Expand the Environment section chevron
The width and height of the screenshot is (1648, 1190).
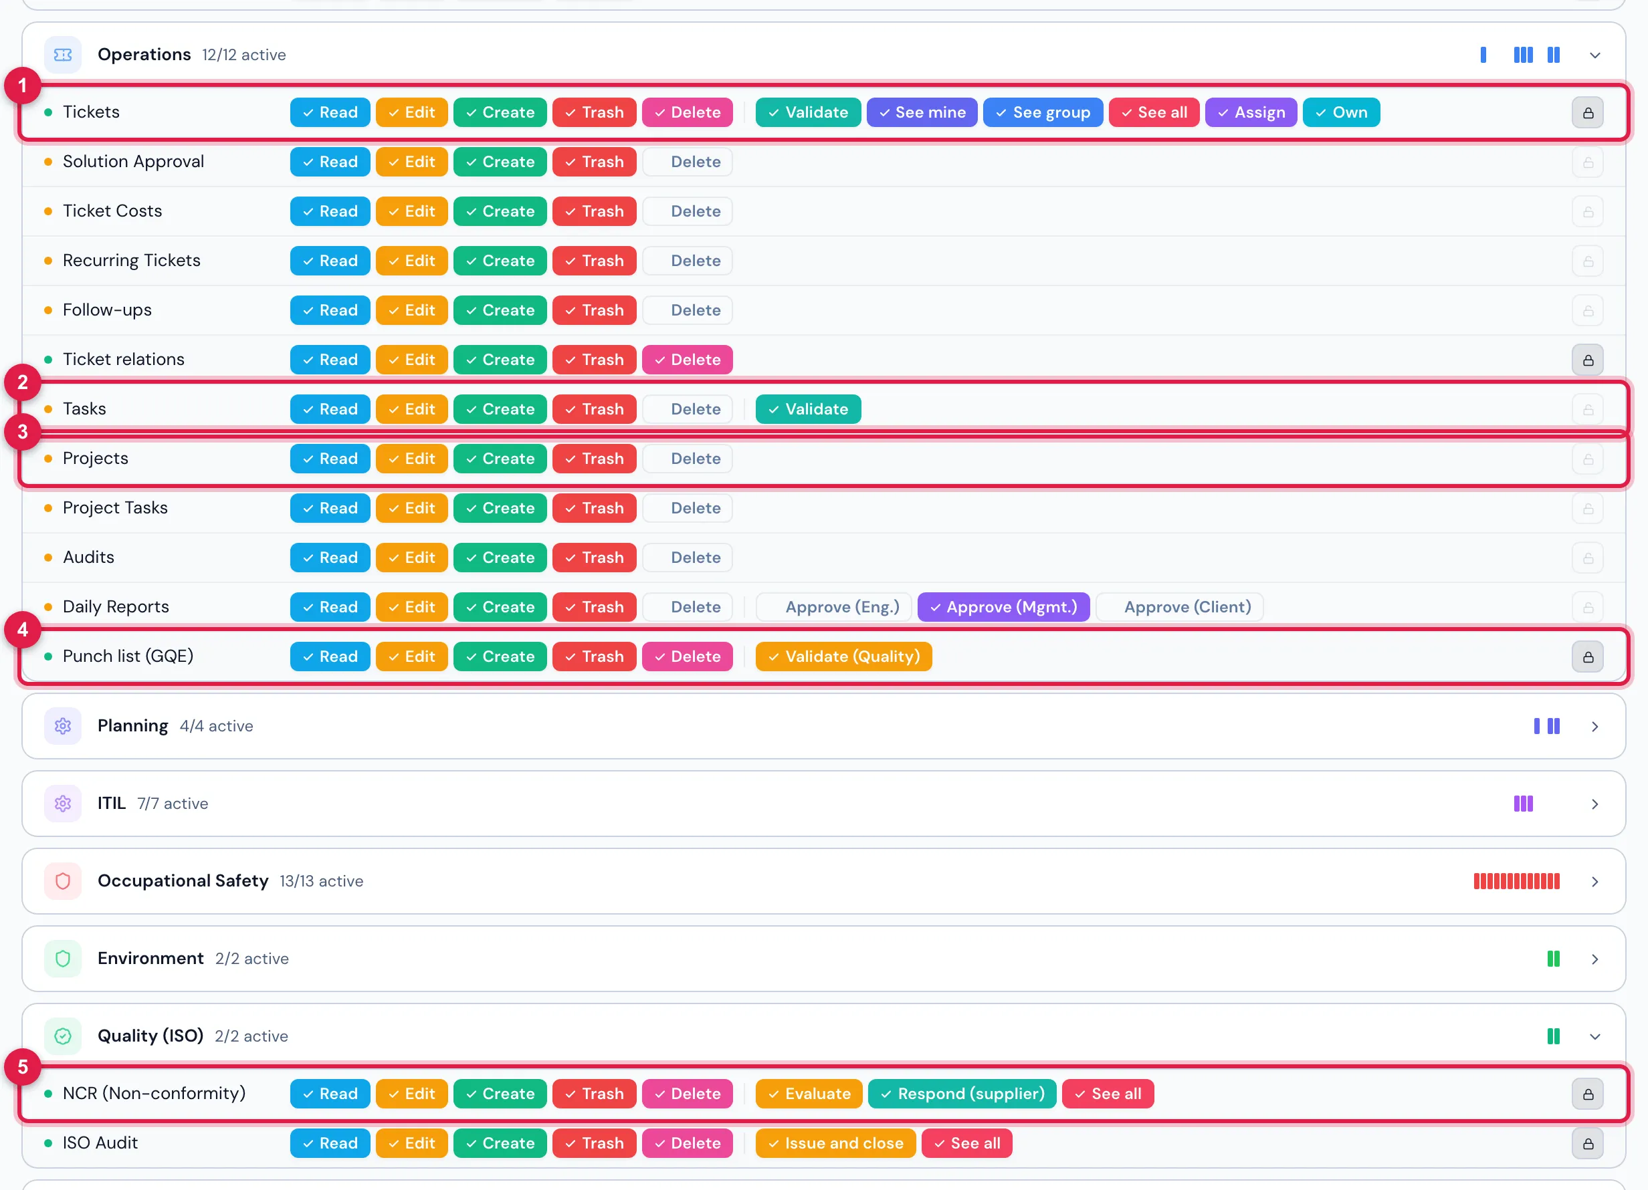(x=1594, y=959)
